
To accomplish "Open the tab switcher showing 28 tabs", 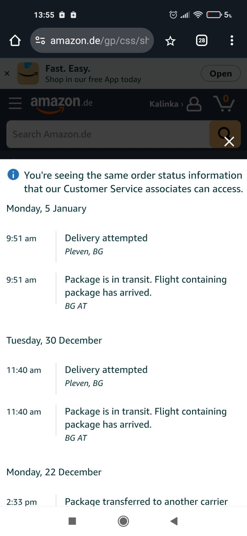I will [x=202, y=41].
